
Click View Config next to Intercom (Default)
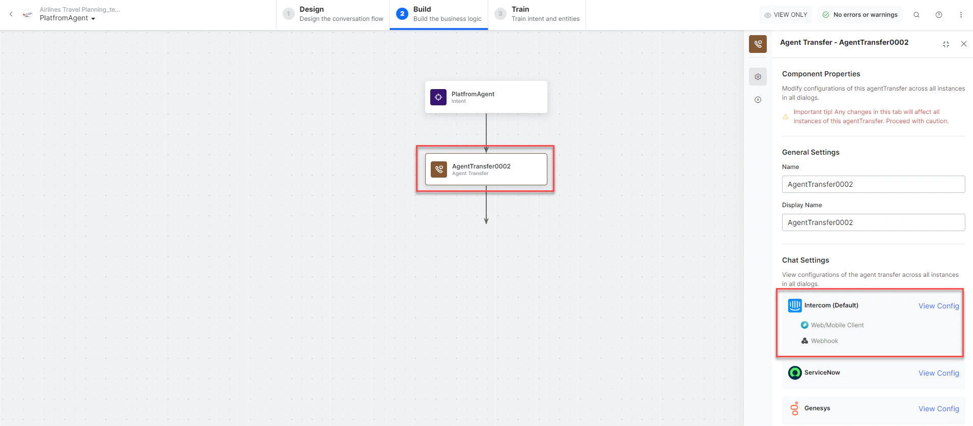pyautogui.click(x=938, y=305)
